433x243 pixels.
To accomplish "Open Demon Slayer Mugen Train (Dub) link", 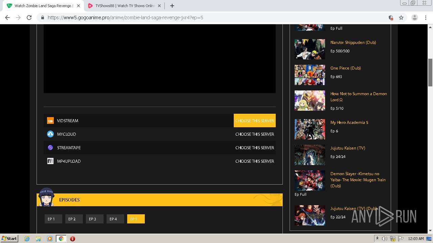I will [x=358, y=180].
